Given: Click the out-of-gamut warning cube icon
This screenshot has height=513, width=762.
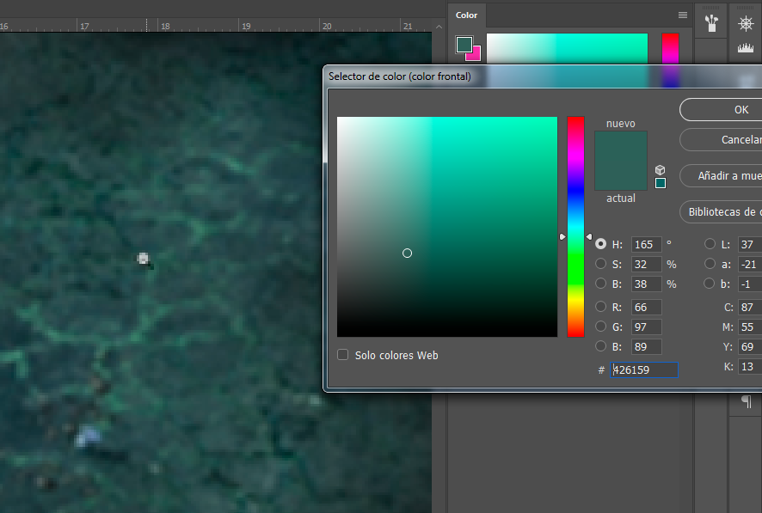Looking at the screenshot, I should coord(660,170).
